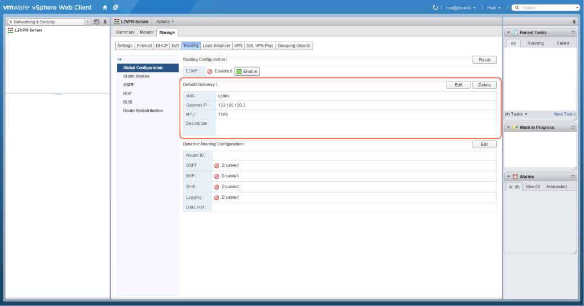Open the Actions dropdown menu
Viewport: 584px width, 306px height.
(165, 22)
